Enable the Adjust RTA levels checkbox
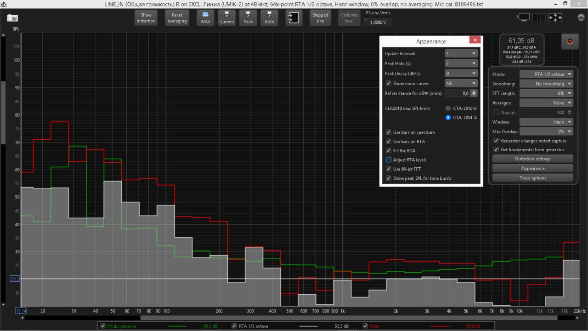The height and width of the screenshot is (331, 588). [389, 160]
